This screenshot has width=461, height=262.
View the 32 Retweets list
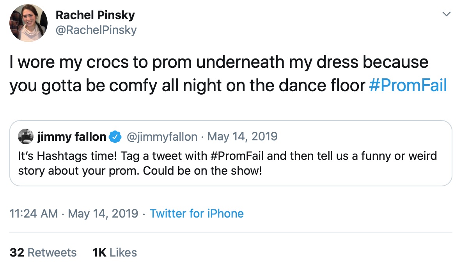click(43, 252)
